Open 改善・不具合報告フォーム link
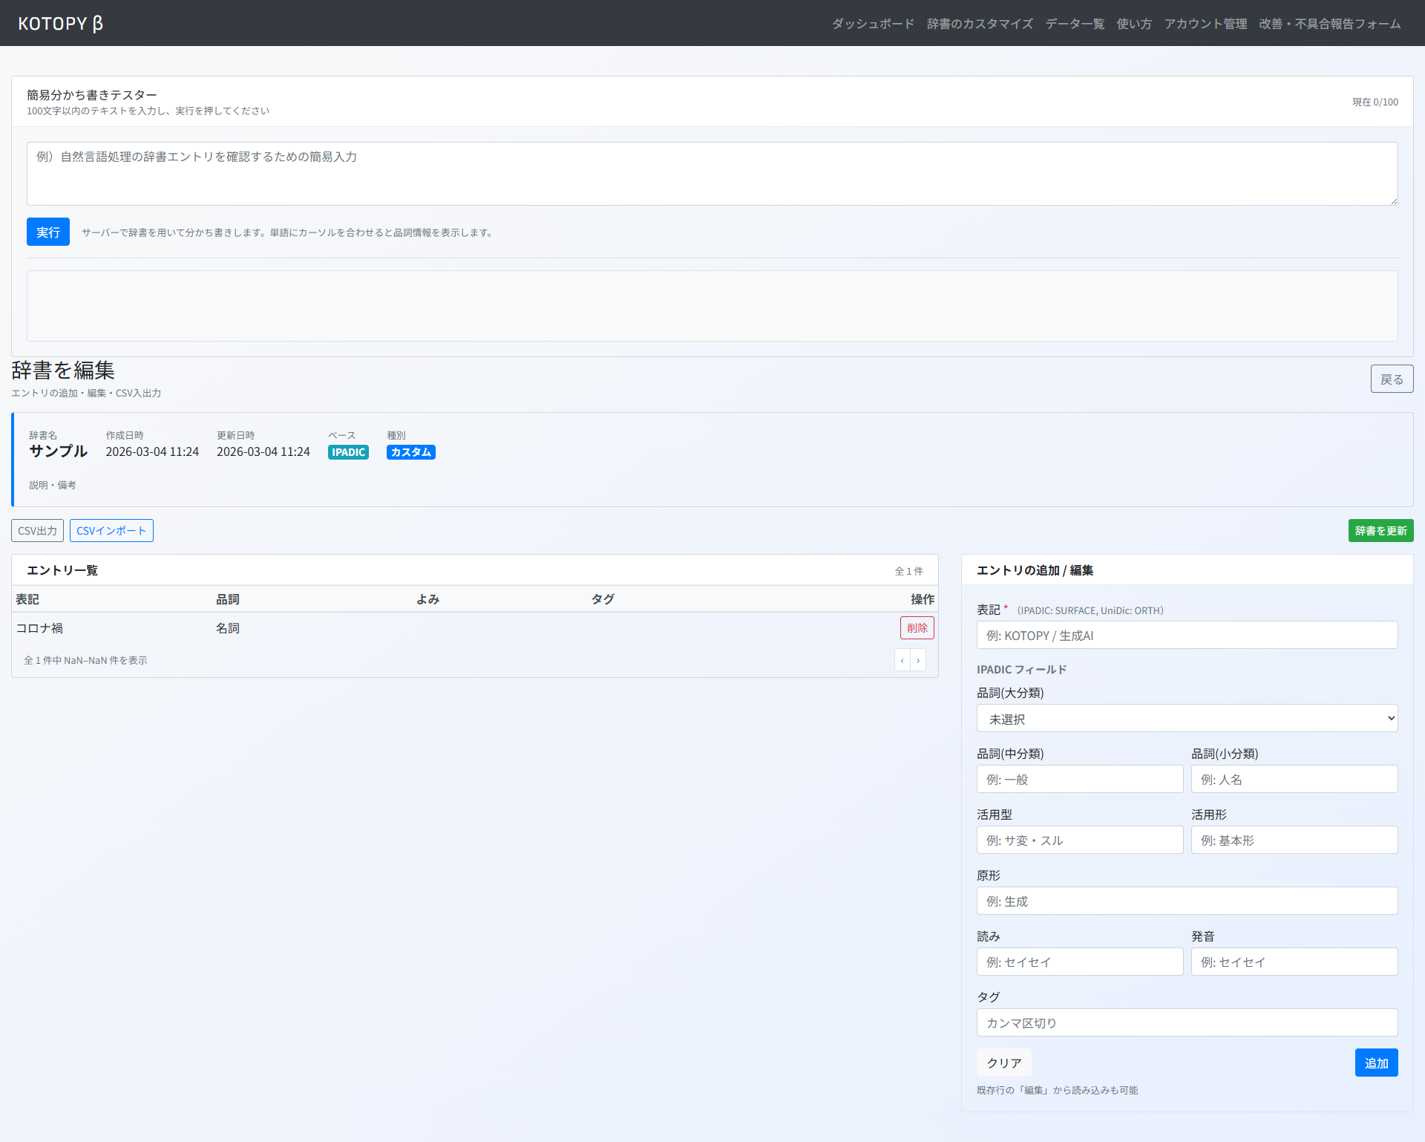The height and width of the screenshot is (1142, 1425). coord(1329,24)
